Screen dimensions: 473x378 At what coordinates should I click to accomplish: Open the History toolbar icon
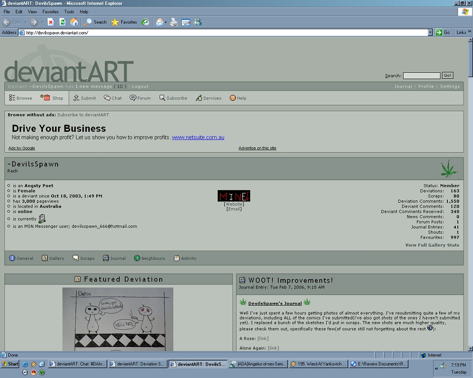tap(145, 22)
